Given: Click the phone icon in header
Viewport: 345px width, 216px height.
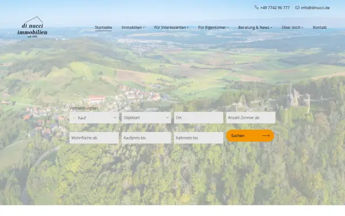Looking at the screenshot, I should [x=256, y=7].
